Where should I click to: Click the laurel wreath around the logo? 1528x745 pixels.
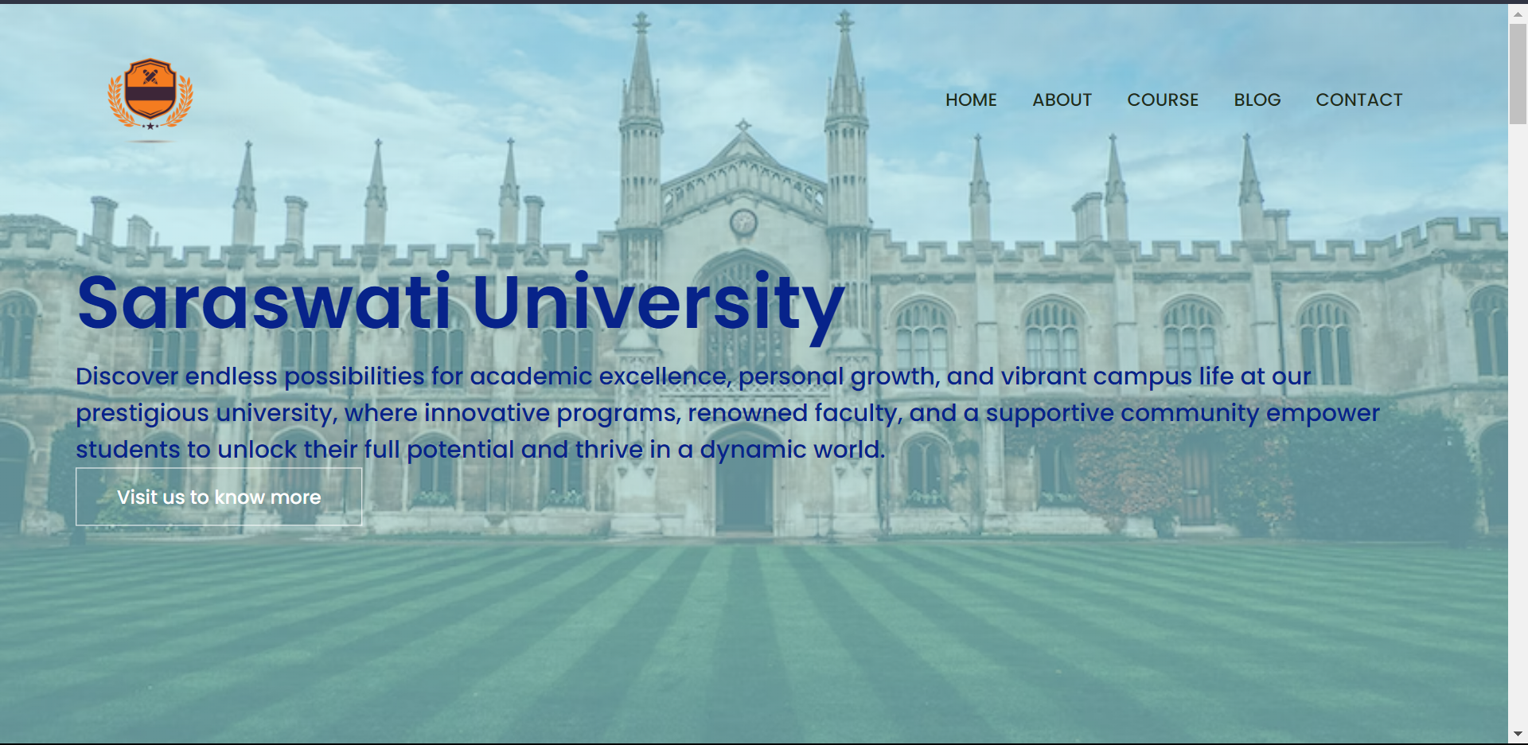[116, 96]
